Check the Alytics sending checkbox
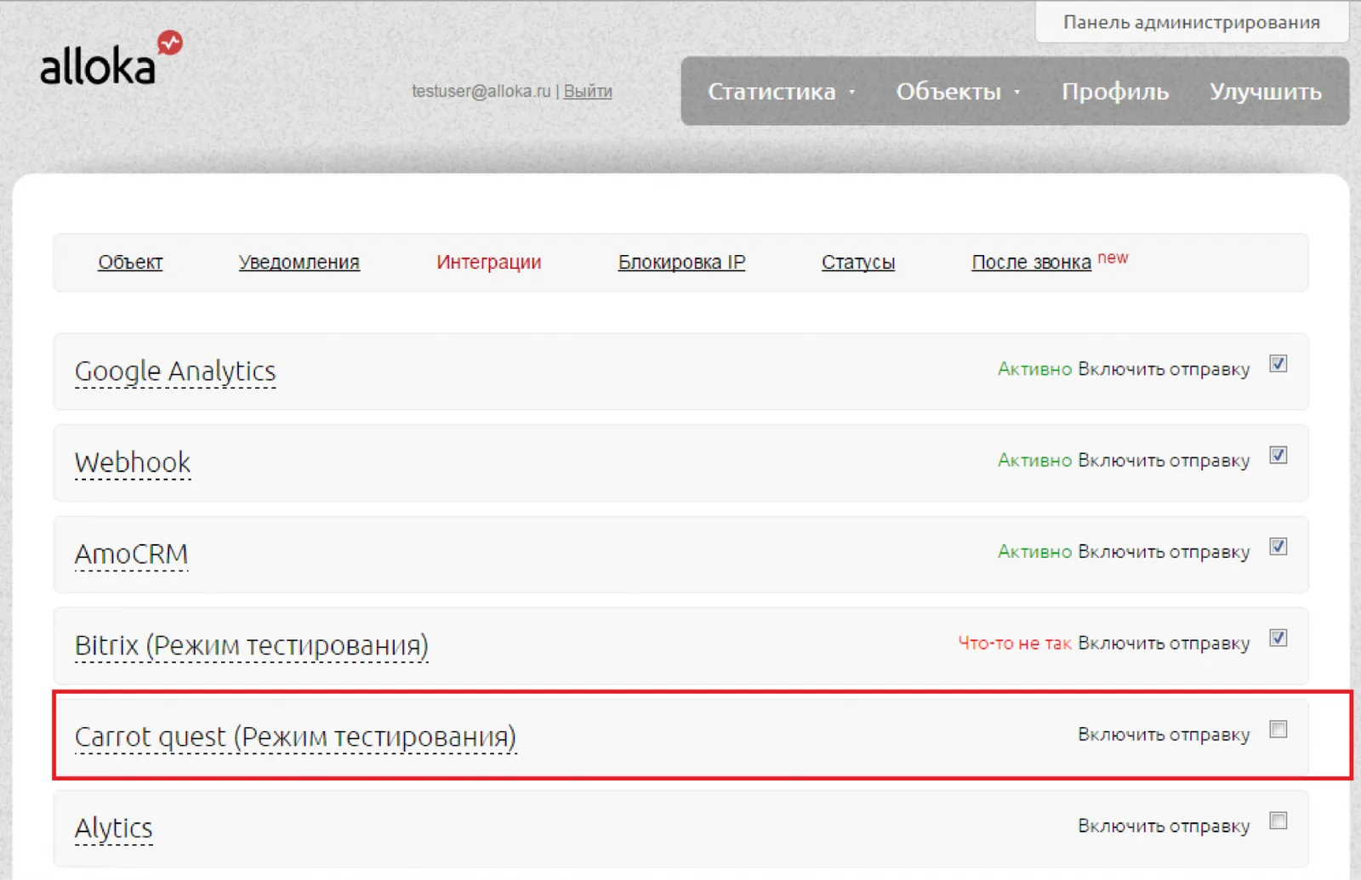Image resolution: width=1361 pixels, height=880 pixels. [1278, 820]
